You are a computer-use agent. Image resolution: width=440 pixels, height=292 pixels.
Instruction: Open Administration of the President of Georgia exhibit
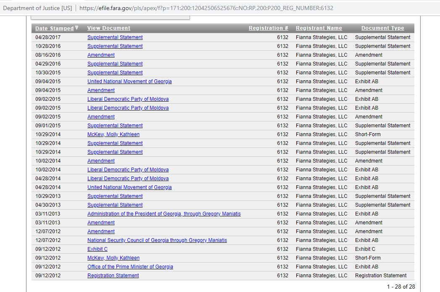click(164, 214)
